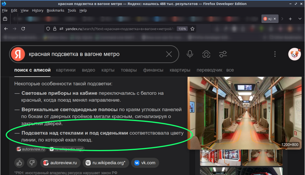Click the microphone voice search icon
Image resolution: width=305 pixels, height=175 pixels.
(x=190, y=54)
